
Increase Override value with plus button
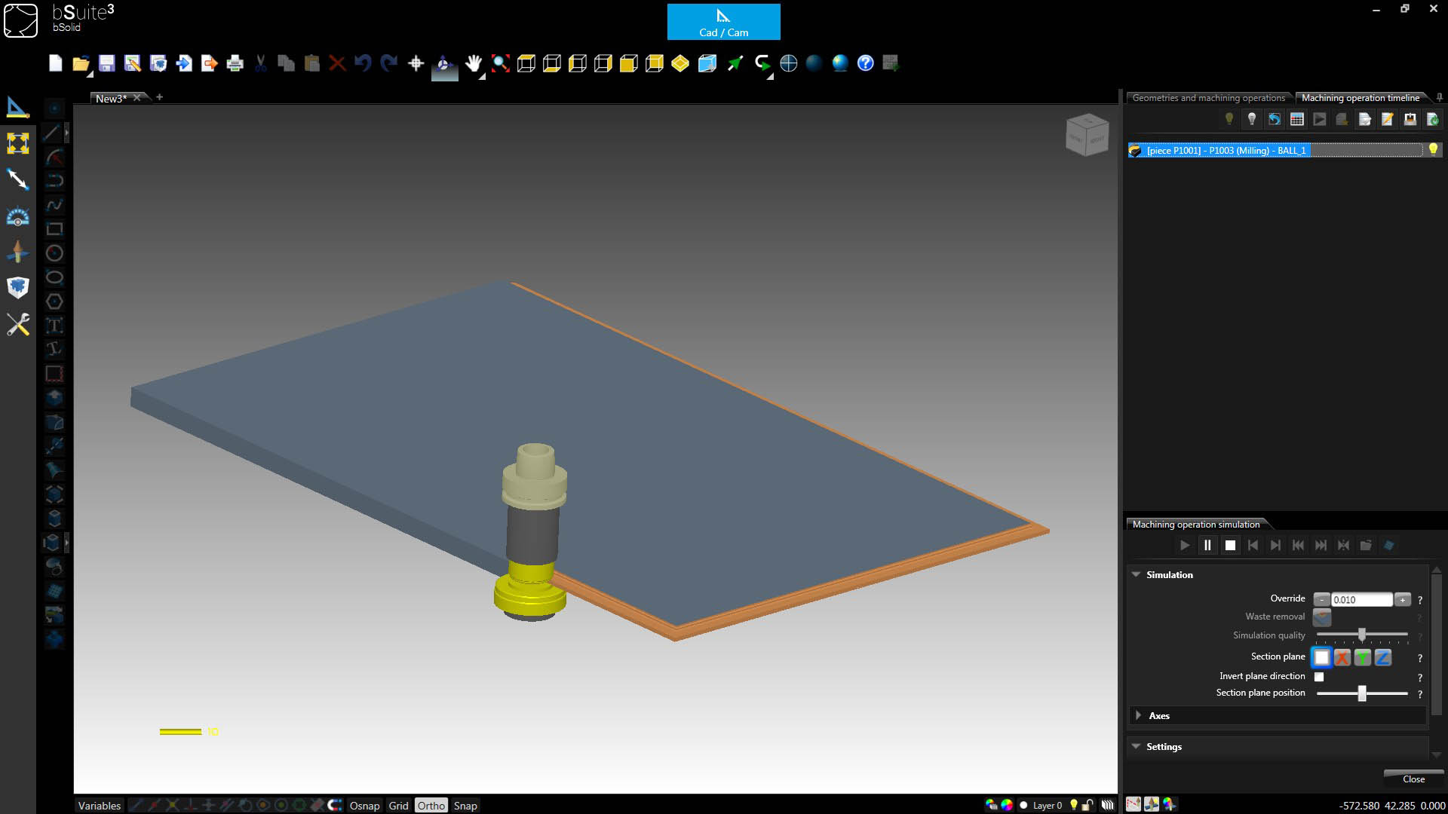1402,600
